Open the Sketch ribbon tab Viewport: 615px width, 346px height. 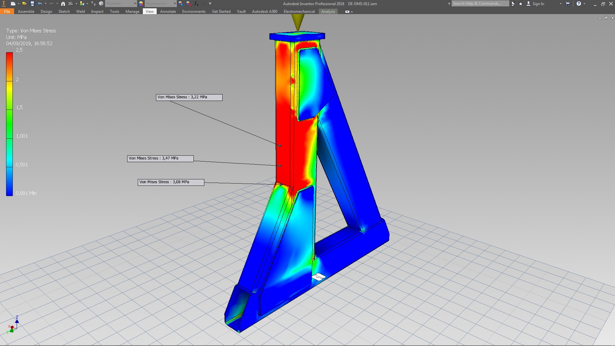click(x=64, y=11)
